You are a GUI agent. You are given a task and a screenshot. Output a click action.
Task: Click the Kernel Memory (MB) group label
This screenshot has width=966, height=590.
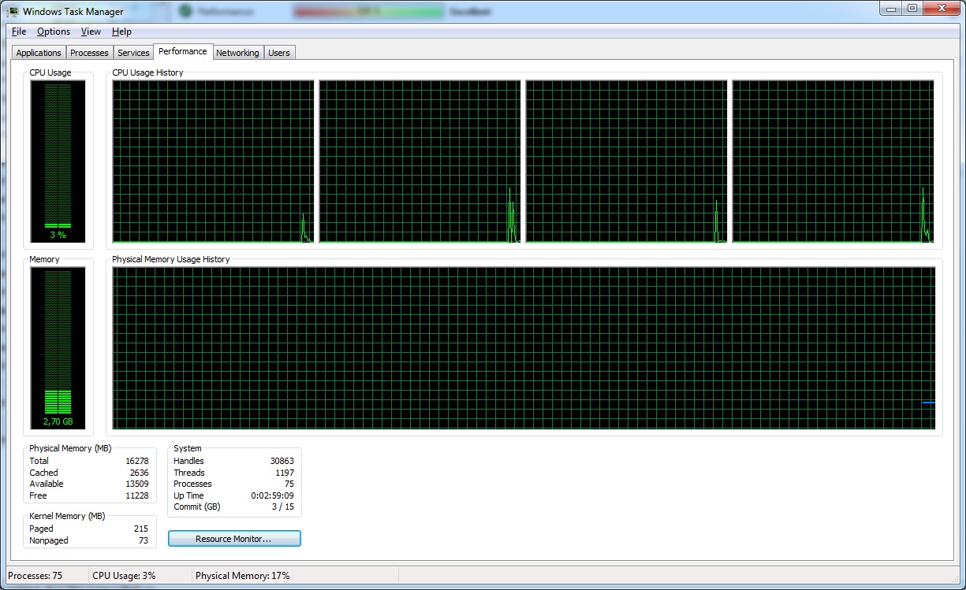[67, 516]
